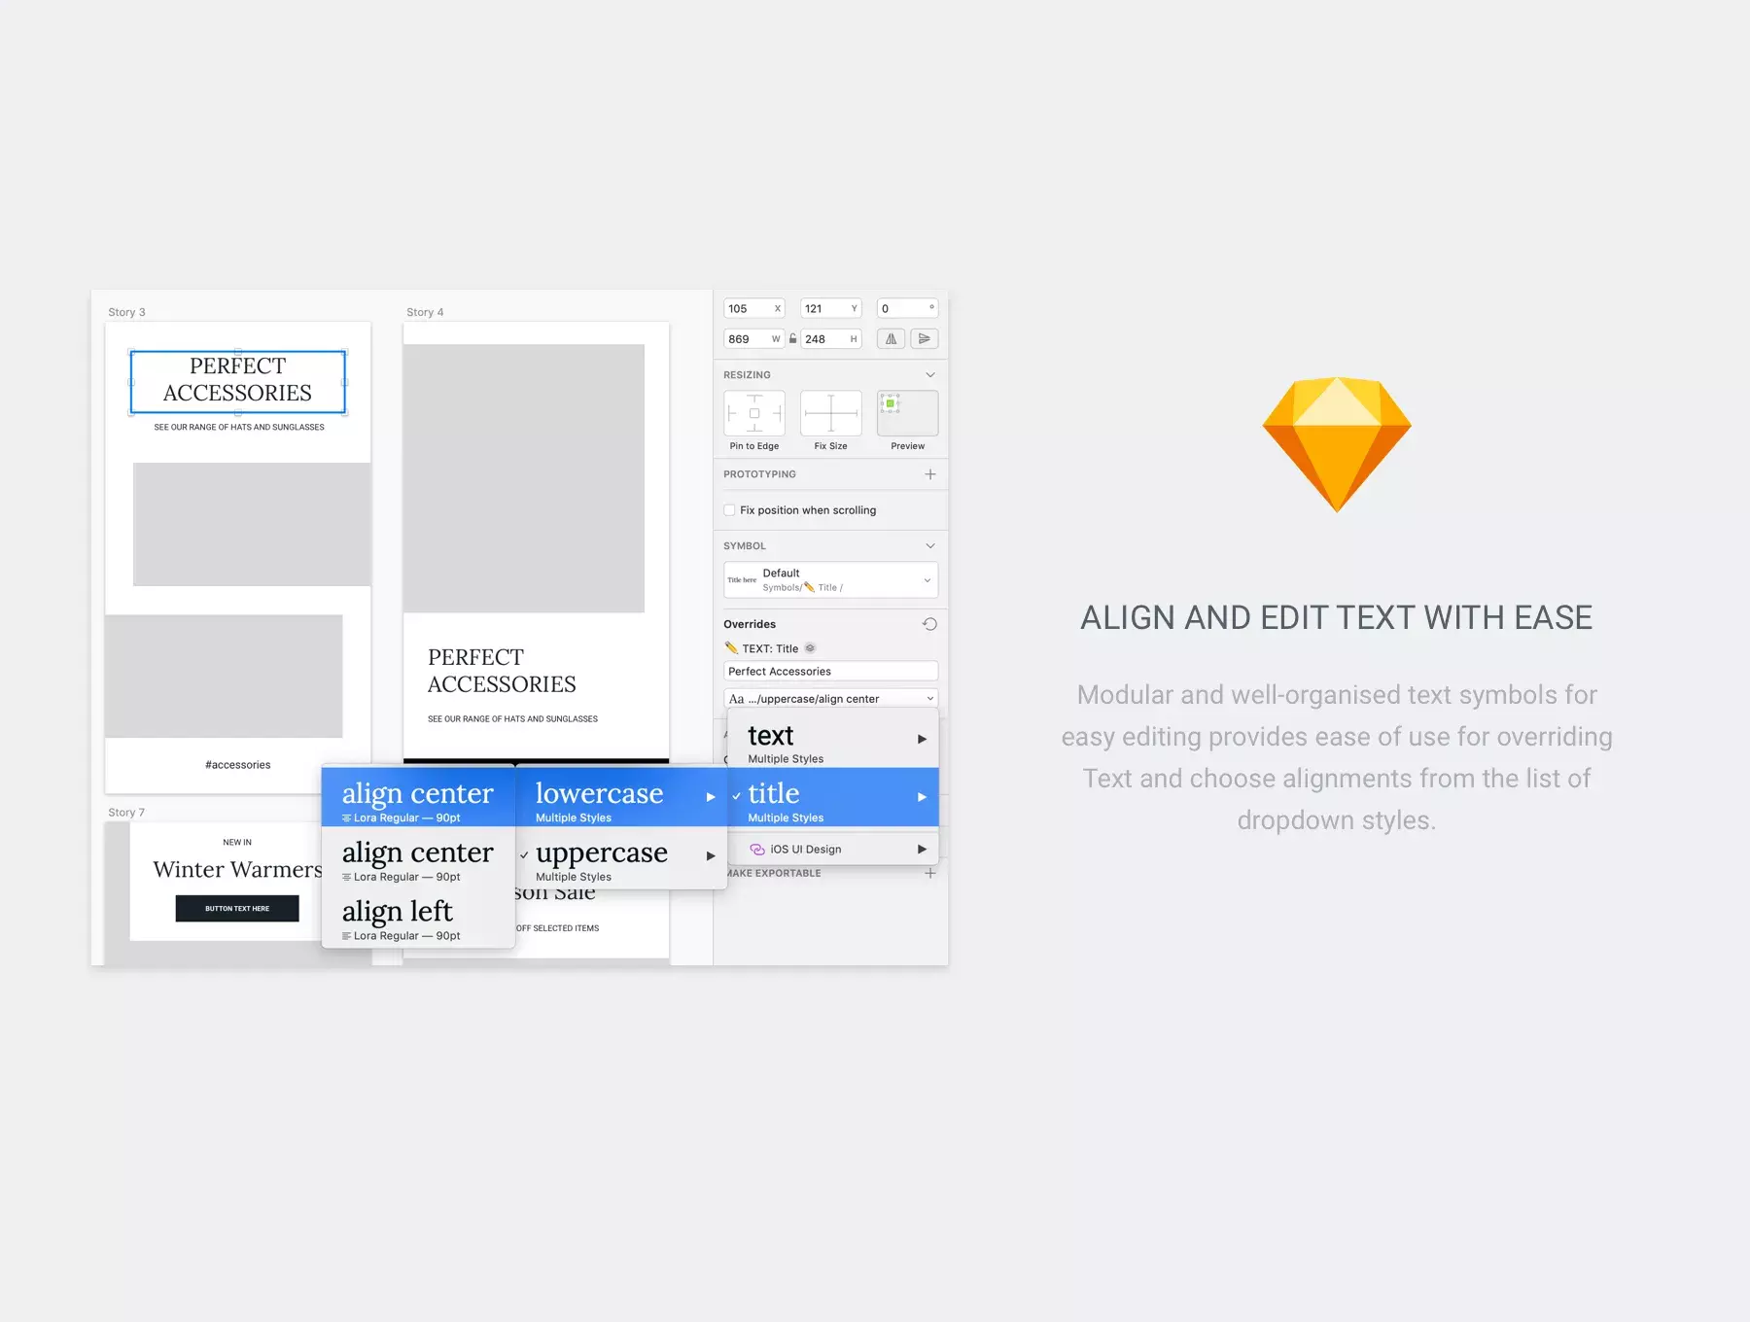The height and width of the screenshot is (1322, 1750).
Task: Click the Story 7 artboard label
Action: (x=126, y=813)
